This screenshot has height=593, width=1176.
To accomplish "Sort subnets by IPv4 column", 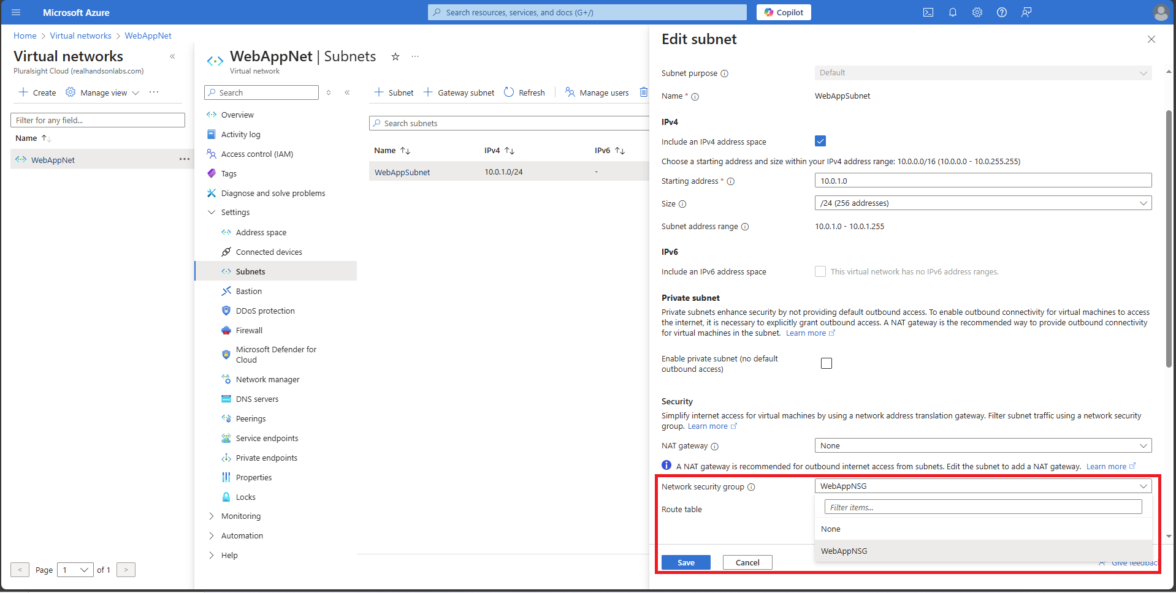I will click(499, 150).
